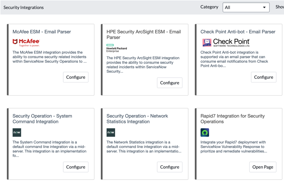Image resolution: width=284 pixels, height=183 pixels.
Task: Click title 'Security Operation - Network Statistics Integration'
Action: coord(137,119)
